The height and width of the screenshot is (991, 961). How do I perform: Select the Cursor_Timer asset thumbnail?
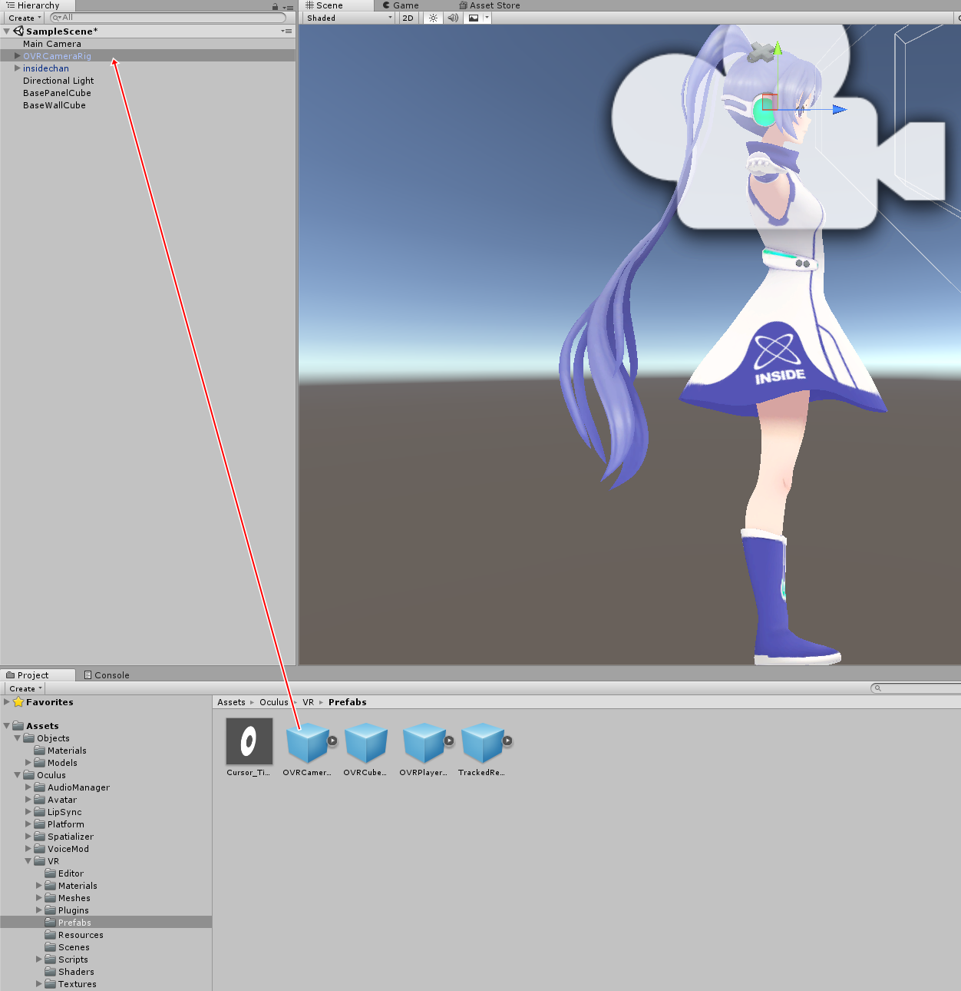pos(248,741)
